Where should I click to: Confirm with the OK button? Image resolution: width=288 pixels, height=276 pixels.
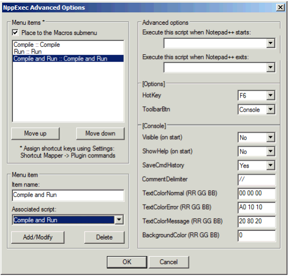[127, 262]
